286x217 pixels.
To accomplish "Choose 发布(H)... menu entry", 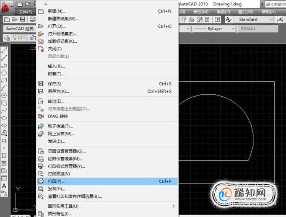I will point(107,189).
